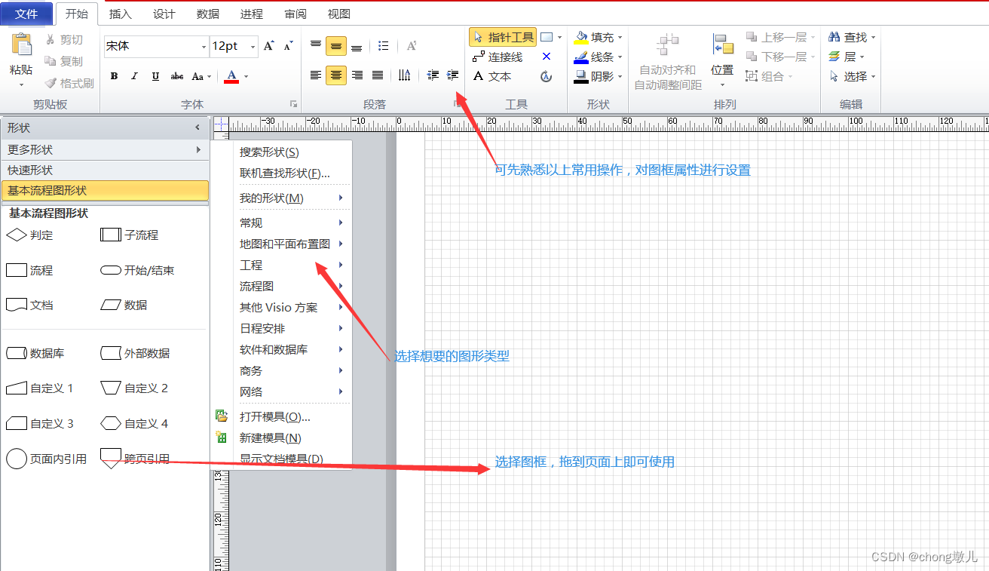
Task: Click the Decrease Indent icon
Action: click(433, 75)
